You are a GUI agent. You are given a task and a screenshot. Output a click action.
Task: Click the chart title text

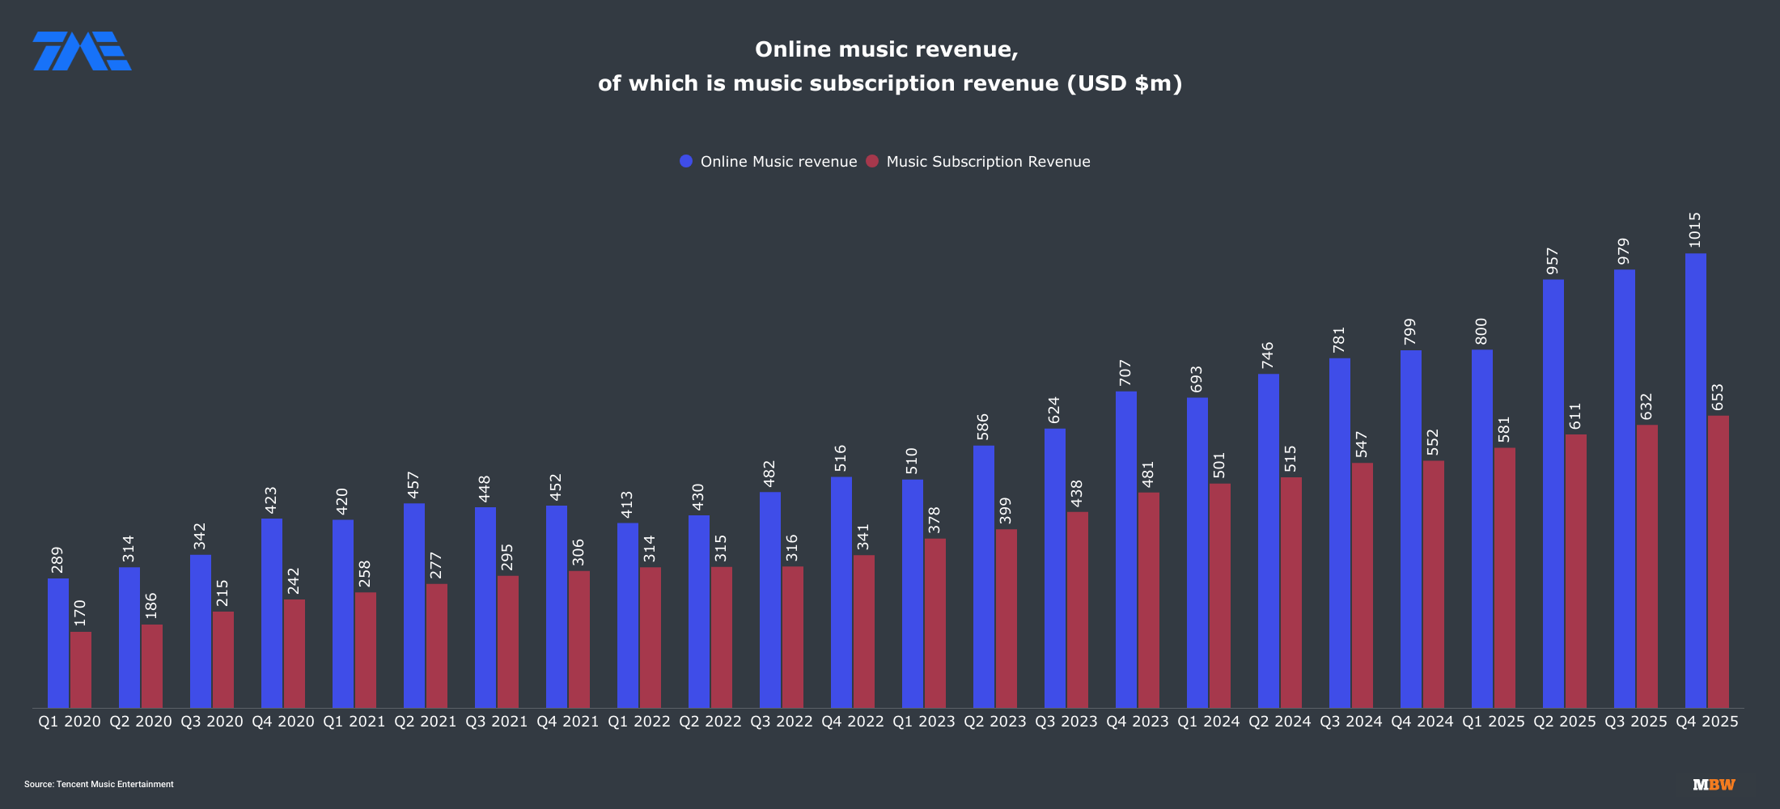[889, 66]
